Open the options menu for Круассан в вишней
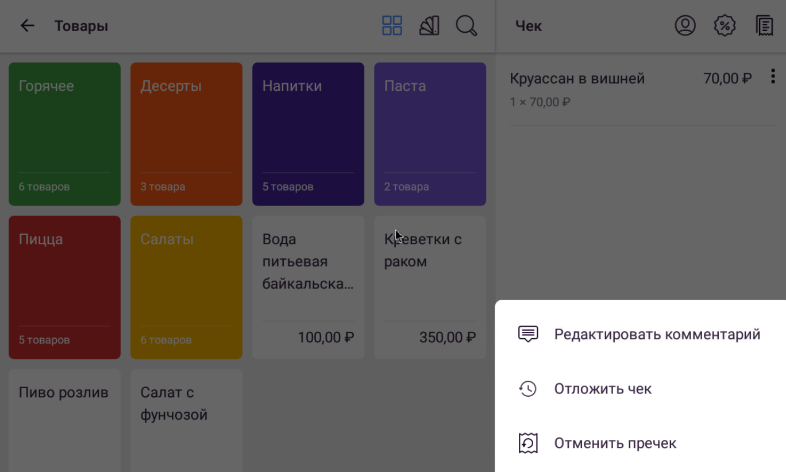 click(x=773, y=76)
